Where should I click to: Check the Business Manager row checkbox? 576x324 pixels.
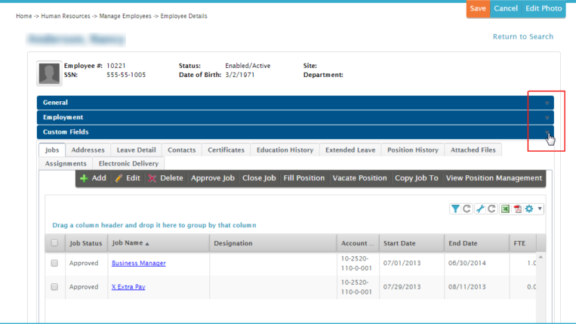(54, 263)
